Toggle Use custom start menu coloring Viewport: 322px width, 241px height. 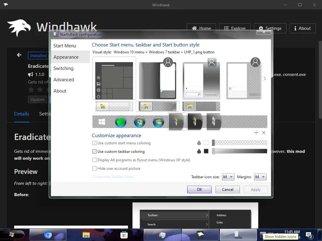[x=121, y=143]
